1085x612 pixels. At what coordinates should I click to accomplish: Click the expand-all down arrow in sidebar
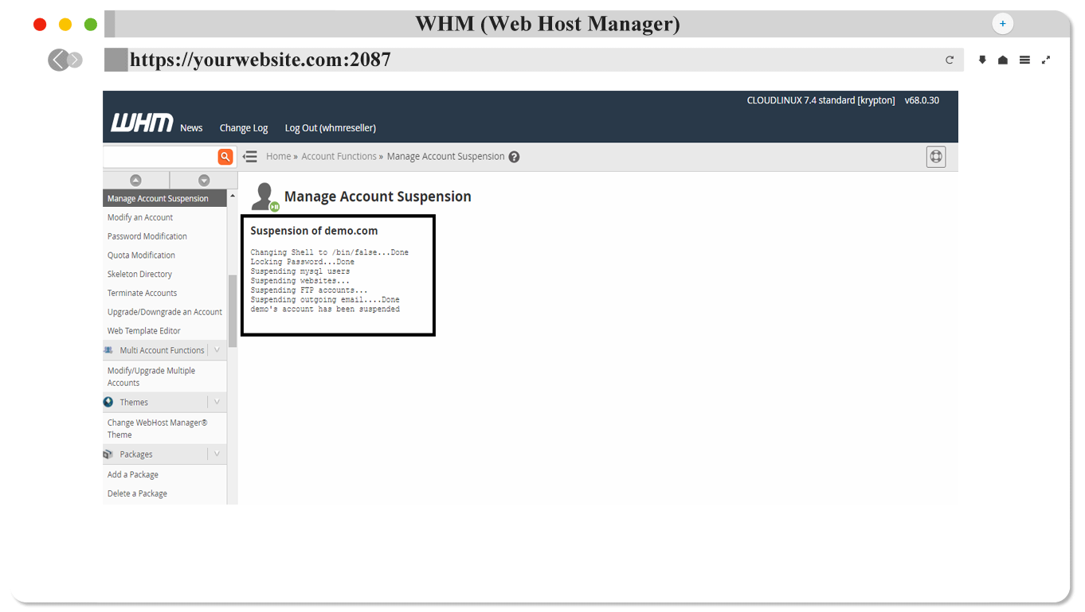204,181
